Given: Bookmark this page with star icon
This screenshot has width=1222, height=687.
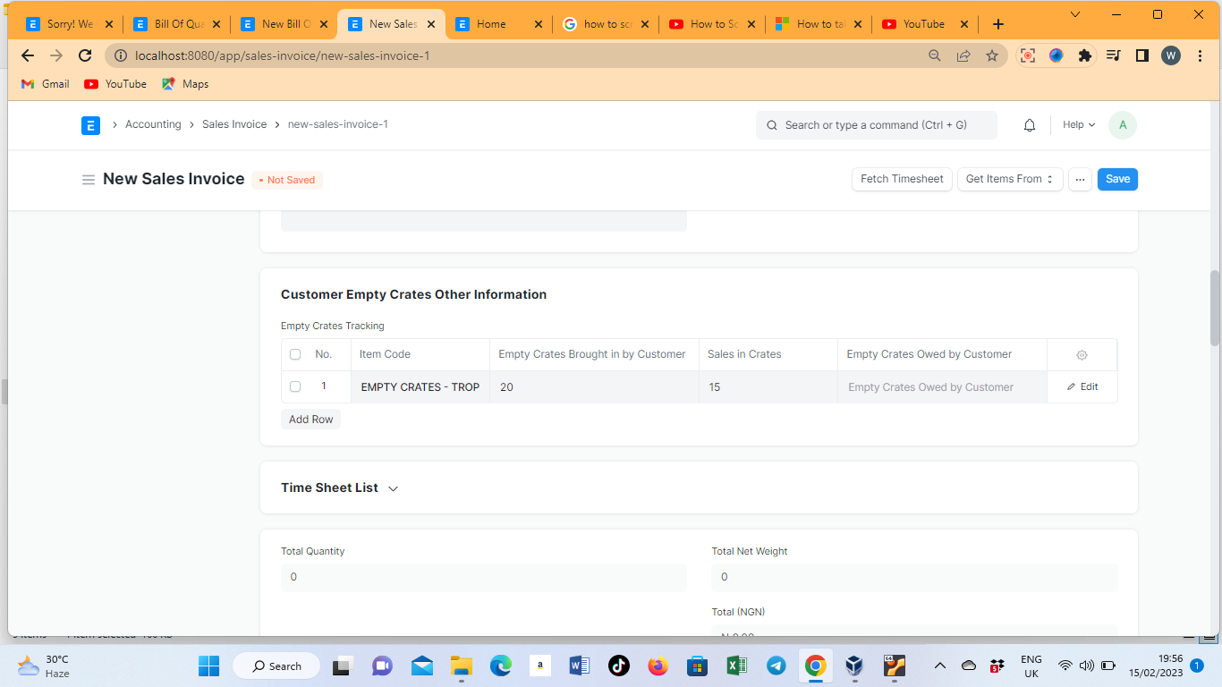Looking at the screenshot, I should (992, 55).
